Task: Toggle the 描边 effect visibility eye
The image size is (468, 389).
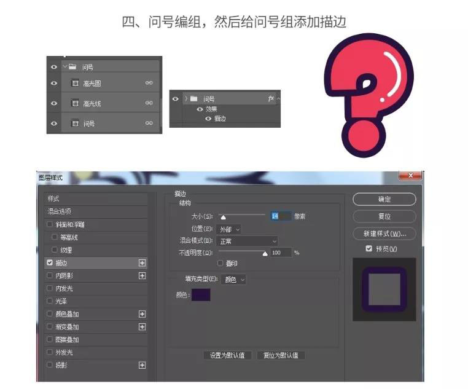Action: pyautogui.click(x=208, y=119)
